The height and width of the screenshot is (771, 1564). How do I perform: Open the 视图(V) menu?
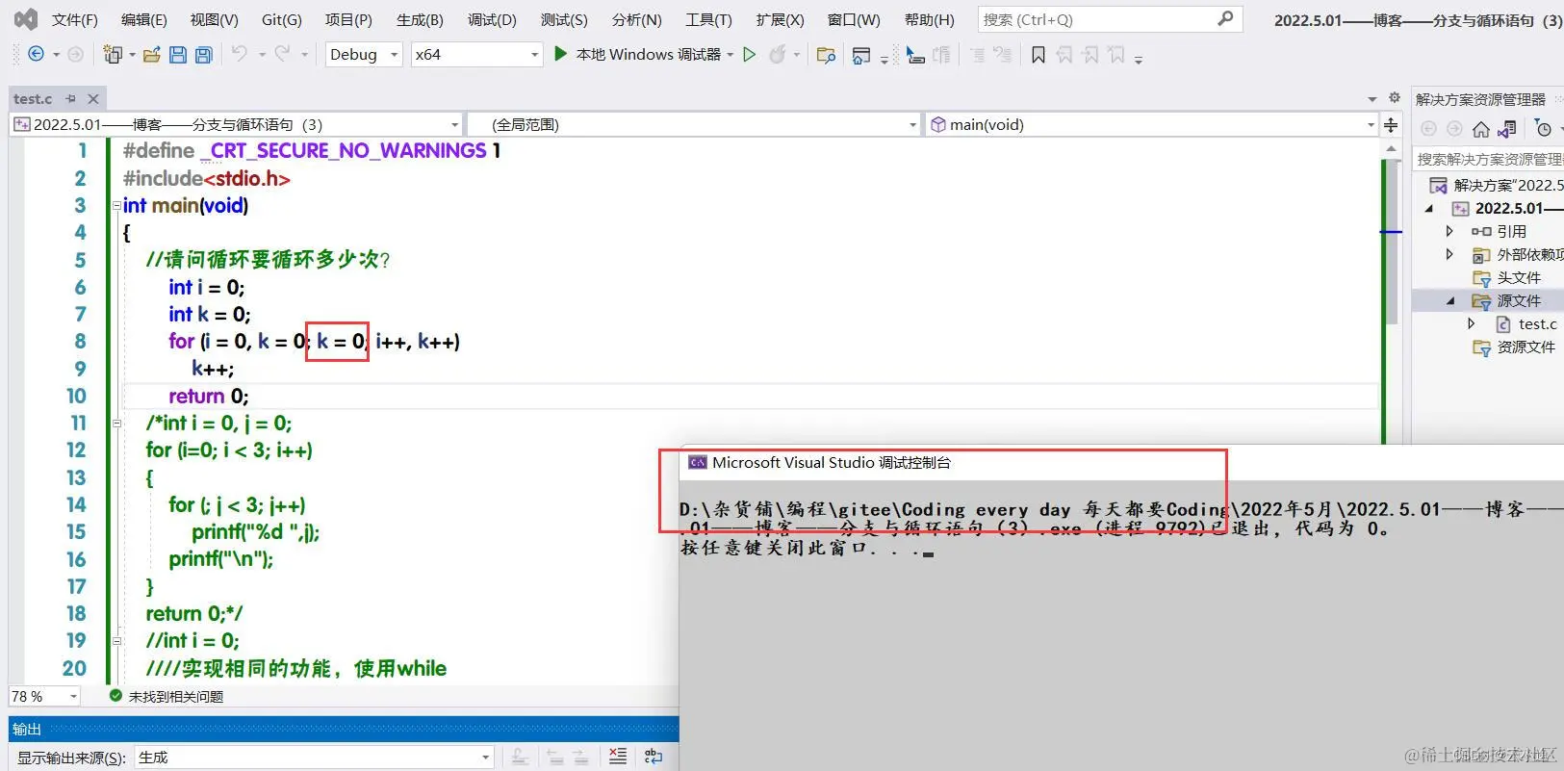[x=214, y=19]
